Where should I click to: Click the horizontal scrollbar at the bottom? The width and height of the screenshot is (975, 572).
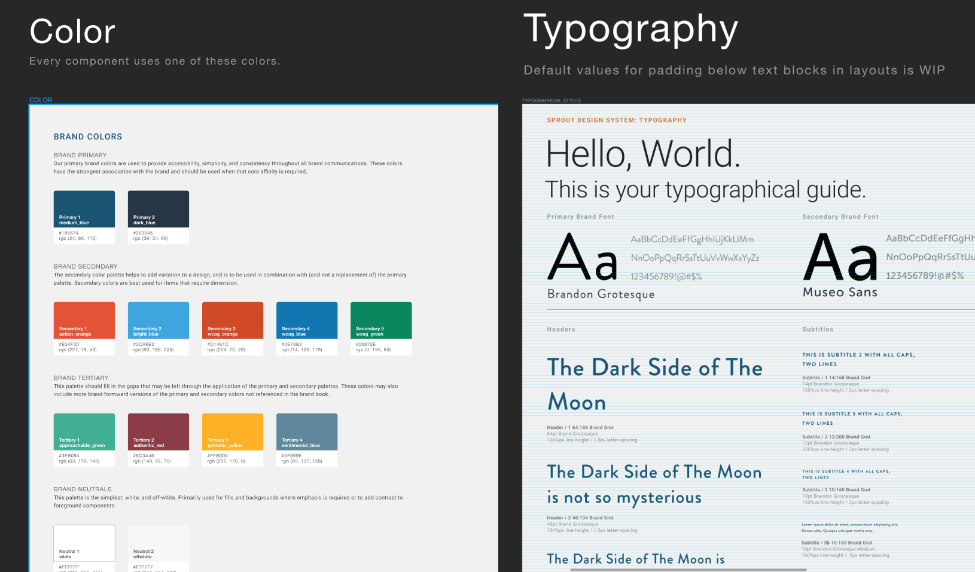[688, 570]
